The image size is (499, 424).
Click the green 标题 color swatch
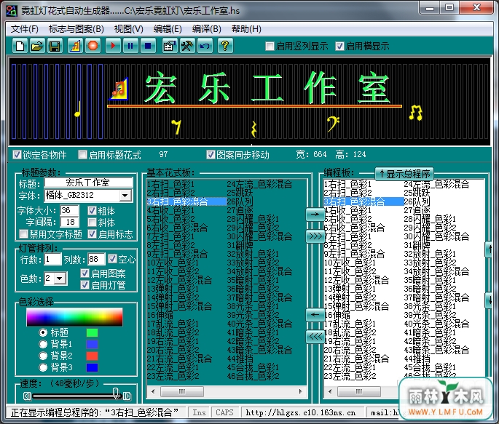pyautogui.click(x=92, y=332)
